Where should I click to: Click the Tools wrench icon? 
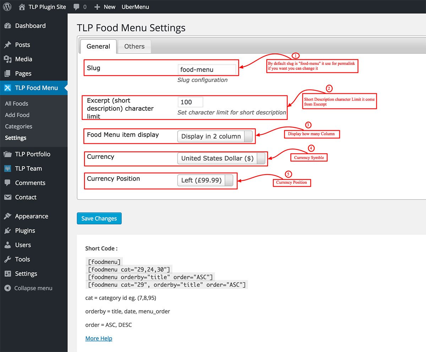click(x=7, y=259)
